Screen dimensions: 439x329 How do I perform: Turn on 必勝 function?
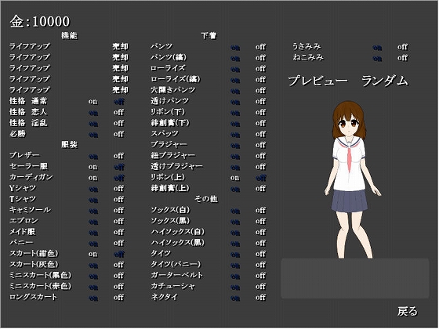[x=93, y=134]
